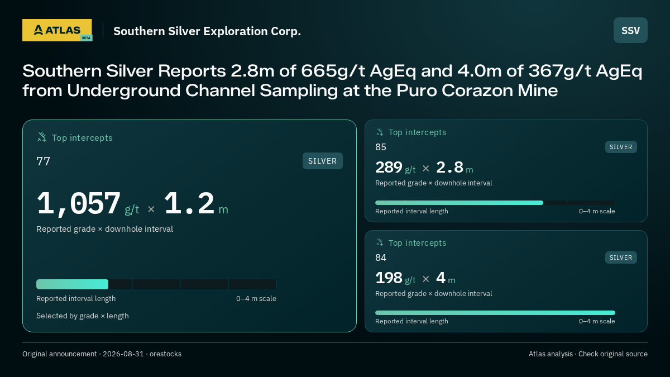Click the 0–4 m scale label in hole 77 card
This screenshot has height=377, width=670.
point(256,299)
